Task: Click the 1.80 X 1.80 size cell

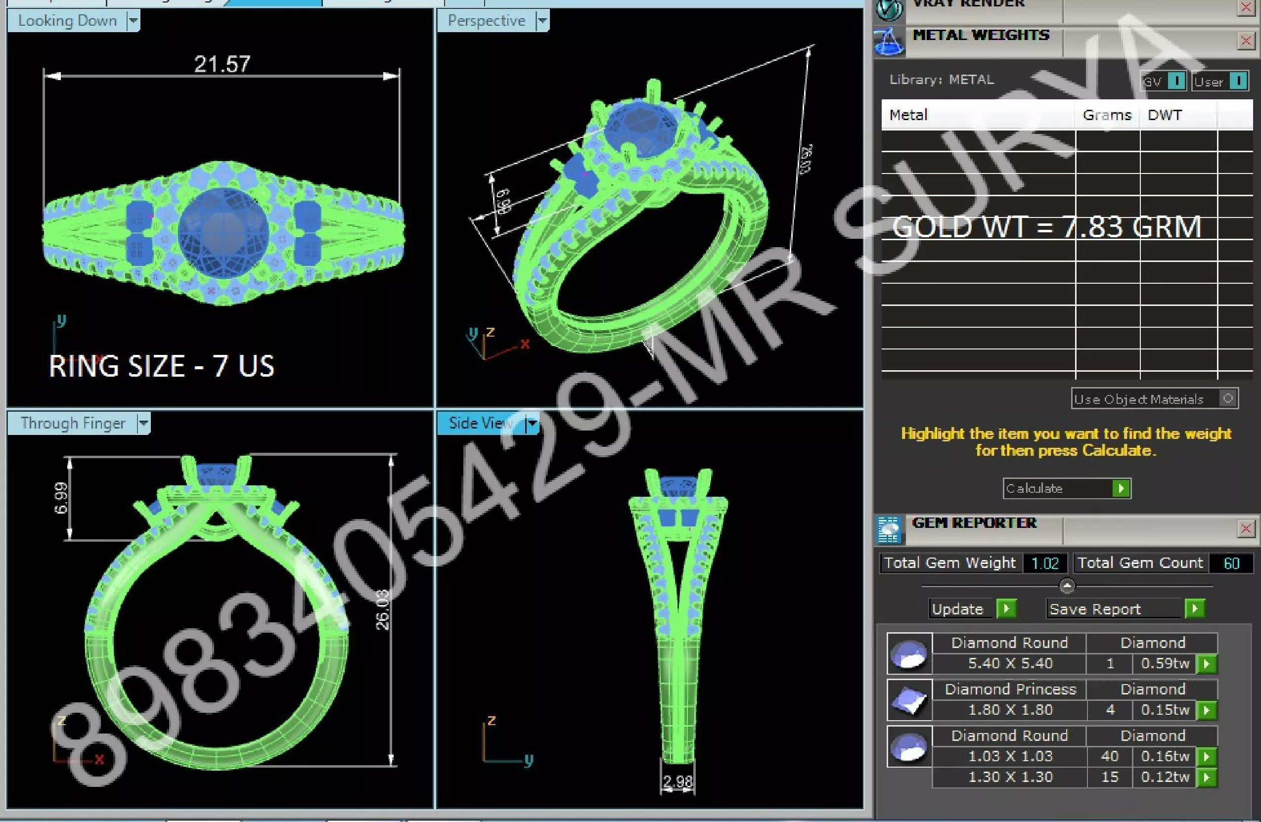Action: coord(1009,710)
